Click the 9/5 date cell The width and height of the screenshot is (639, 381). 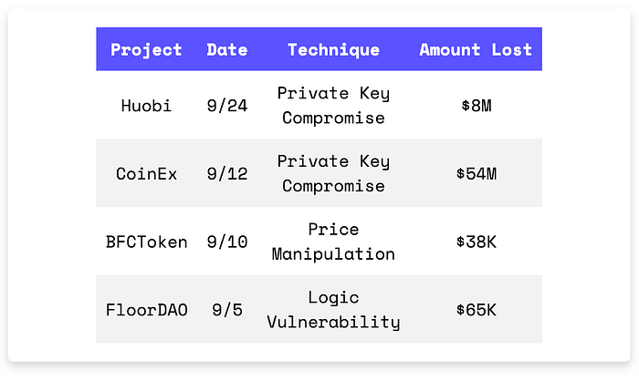(x=227, y=310)
